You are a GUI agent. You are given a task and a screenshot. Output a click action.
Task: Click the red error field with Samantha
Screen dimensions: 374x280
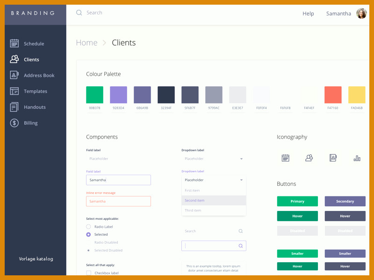[119, 201]
